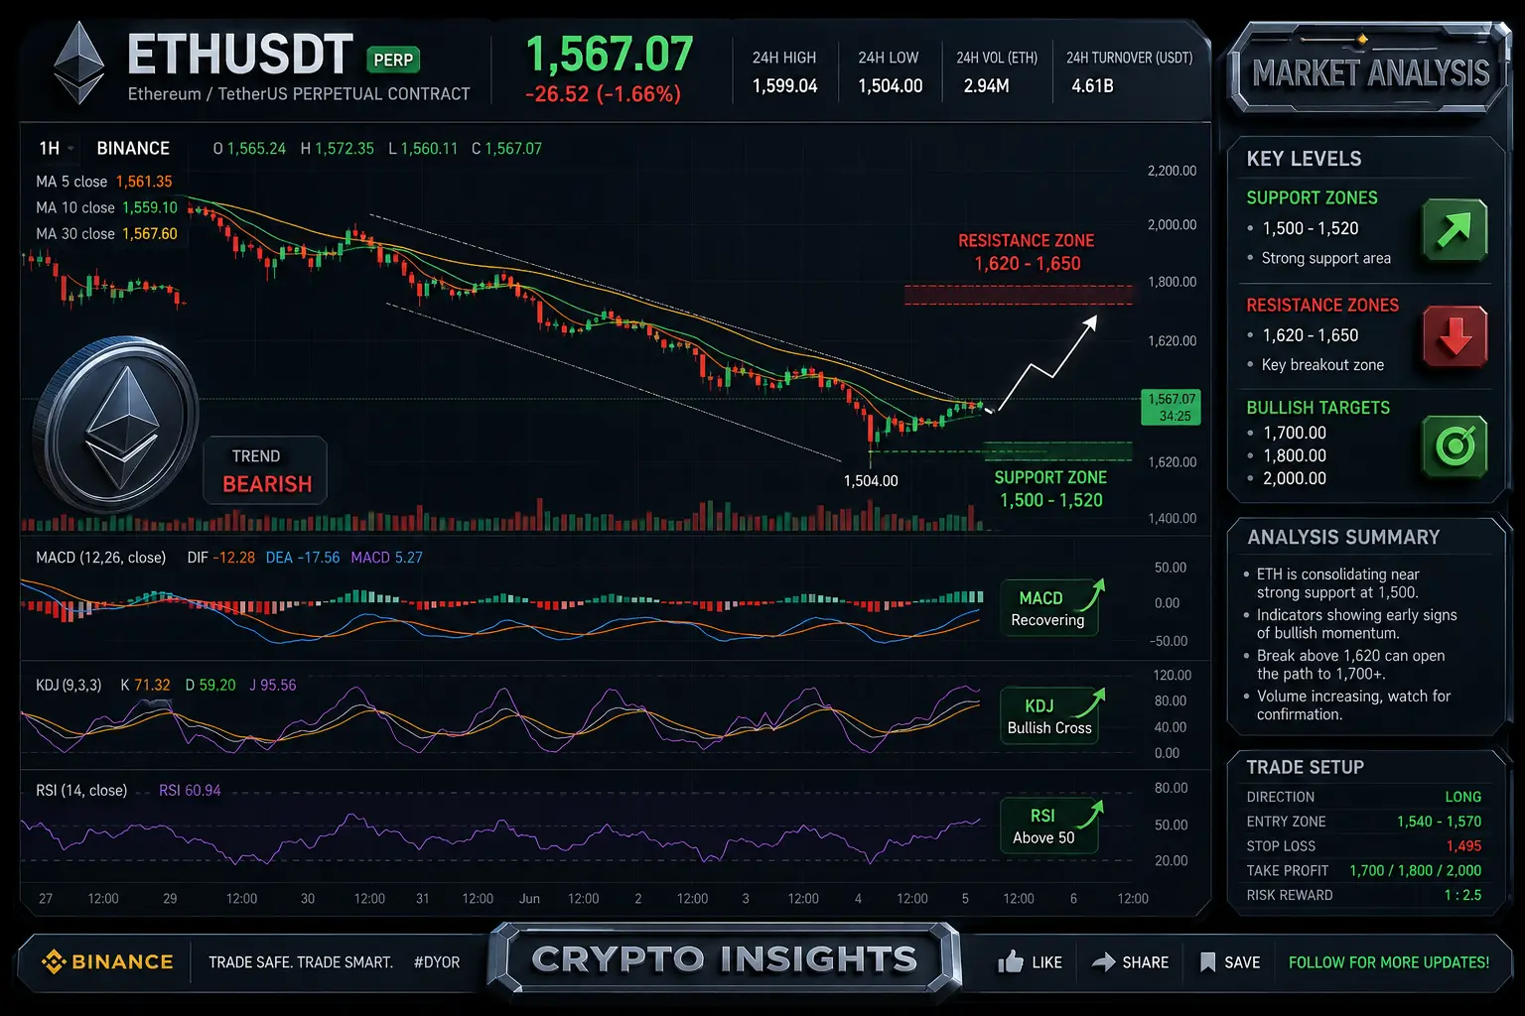Click the Jun date marker on the time axis
1525x1016 pixels.
pyautogui.click(x=529, y=899)
